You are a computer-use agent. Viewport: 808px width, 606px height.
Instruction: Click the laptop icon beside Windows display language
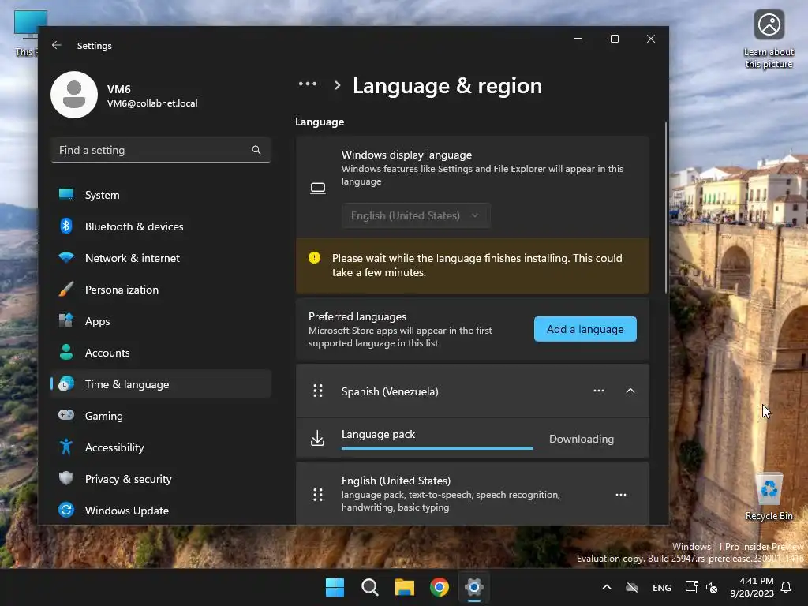coord(318,188)
